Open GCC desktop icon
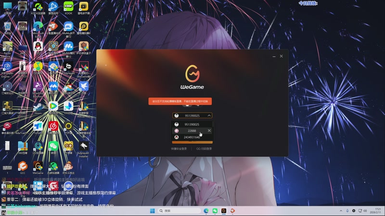This screenshot has height=216, width=385. coord(23,168)
